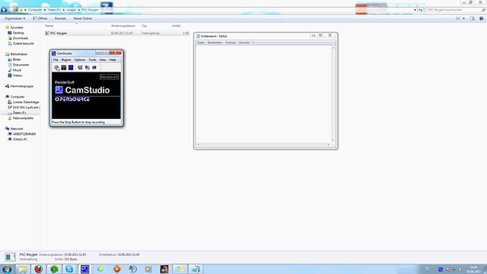
Task: Select Lokaler Datenträger under Computer
Action: pos(24,102)
